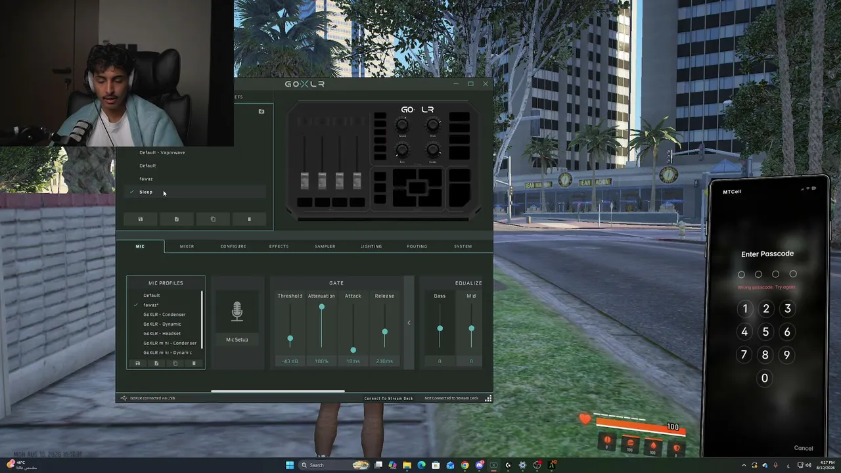The width and height of the screenshot is (841, 473).
Task: Go to the Effects tab
Action: 279,246
